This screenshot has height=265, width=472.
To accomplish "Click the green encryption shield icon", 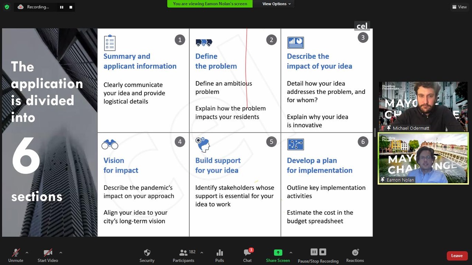I will tap(7, 7).
